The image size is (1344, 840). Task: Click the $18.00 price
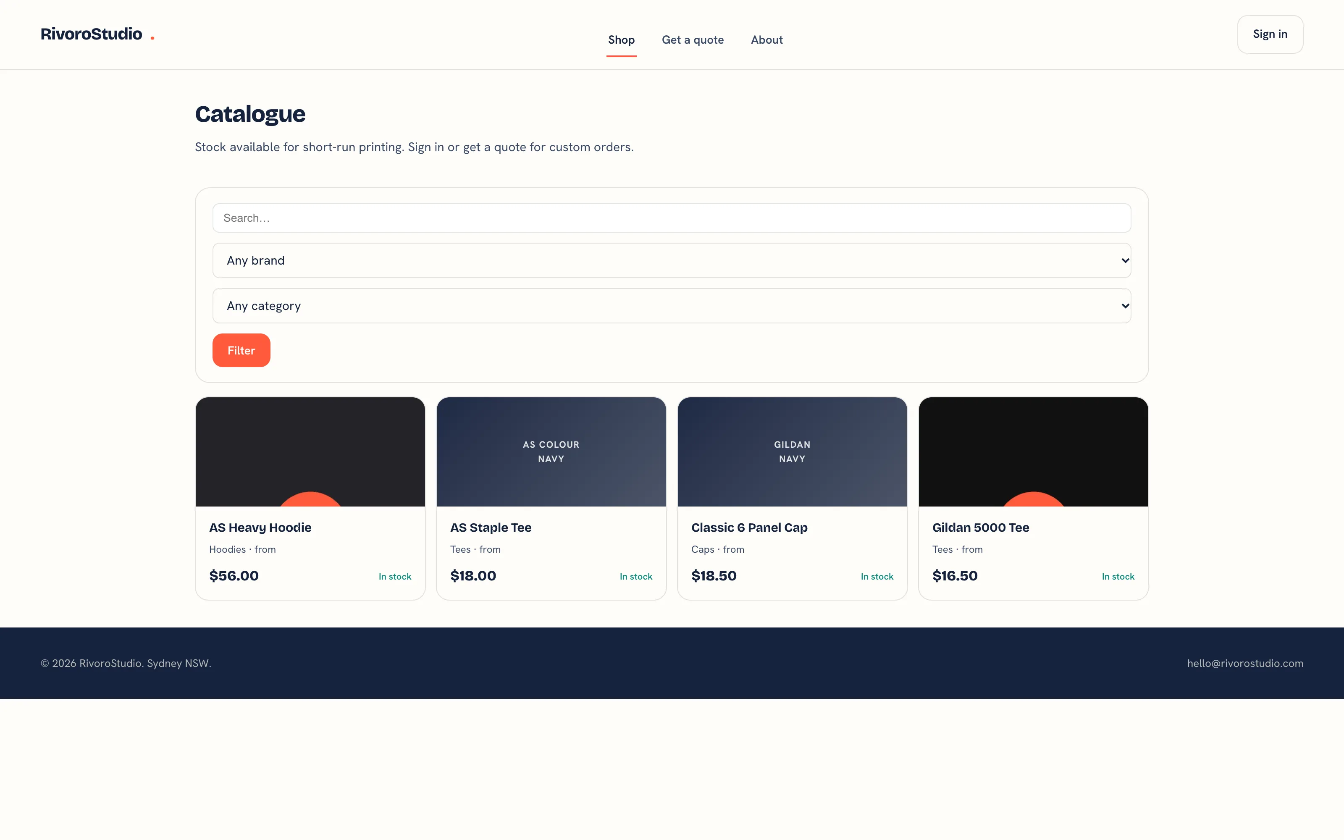(473, 575)
